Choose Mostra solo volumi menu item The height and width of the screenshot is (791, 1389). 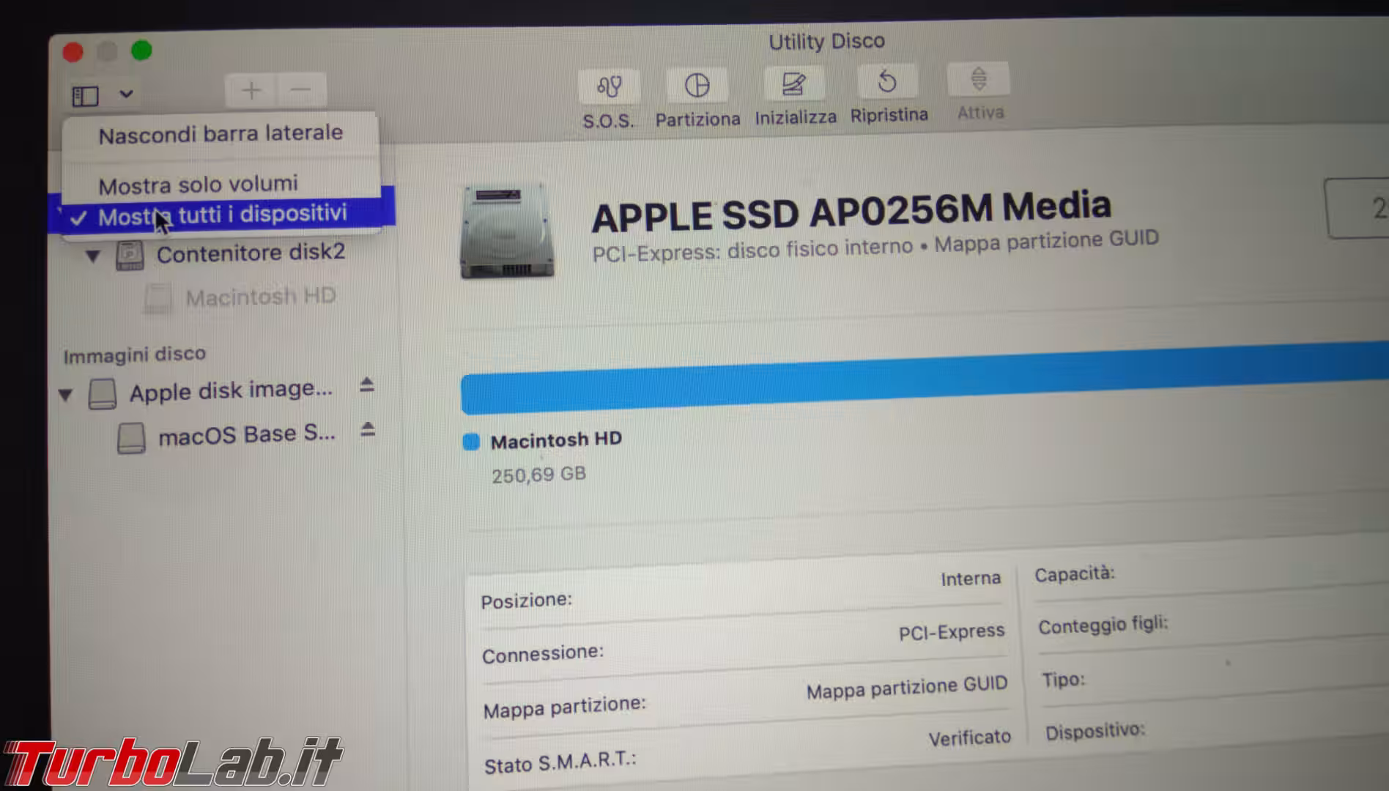coord(199,185)
